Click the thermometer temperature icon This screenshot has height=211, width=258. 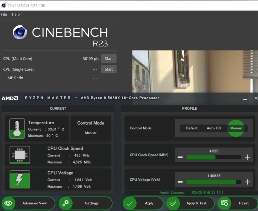click(17, 129)
